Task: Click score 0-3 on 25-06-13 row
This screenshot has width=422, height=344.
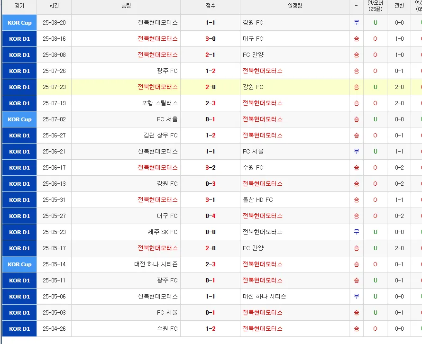Action: pos(211,184)
